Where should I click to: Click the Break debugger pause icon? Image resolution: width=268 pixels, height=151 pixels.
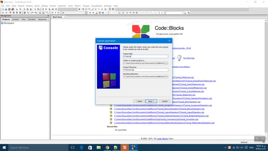click(x=102, y=9)
